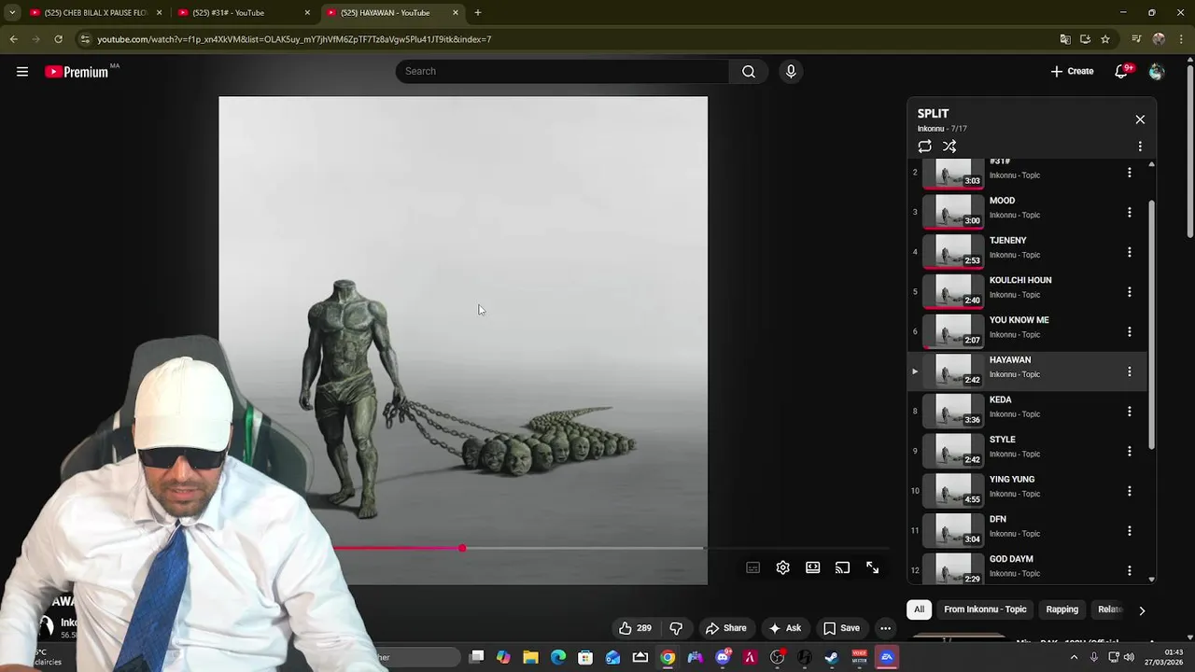Toggle loop playlist

pyautogui.click(x=924, y=147)
